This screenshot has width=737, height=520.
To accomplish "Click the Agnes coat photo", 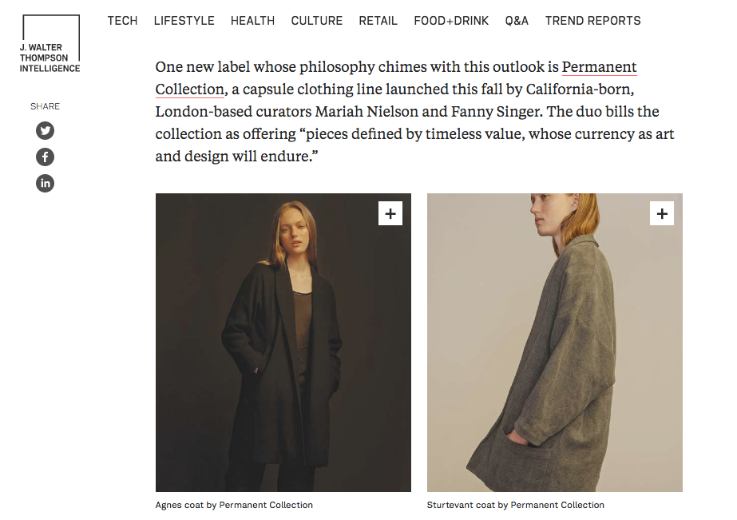I will (283, 351).
